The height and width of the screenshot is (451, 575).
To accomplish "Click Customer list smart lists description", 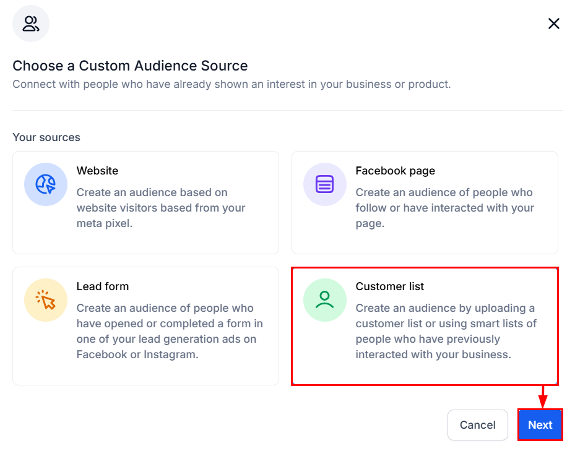I will click(x=446, y=332).
